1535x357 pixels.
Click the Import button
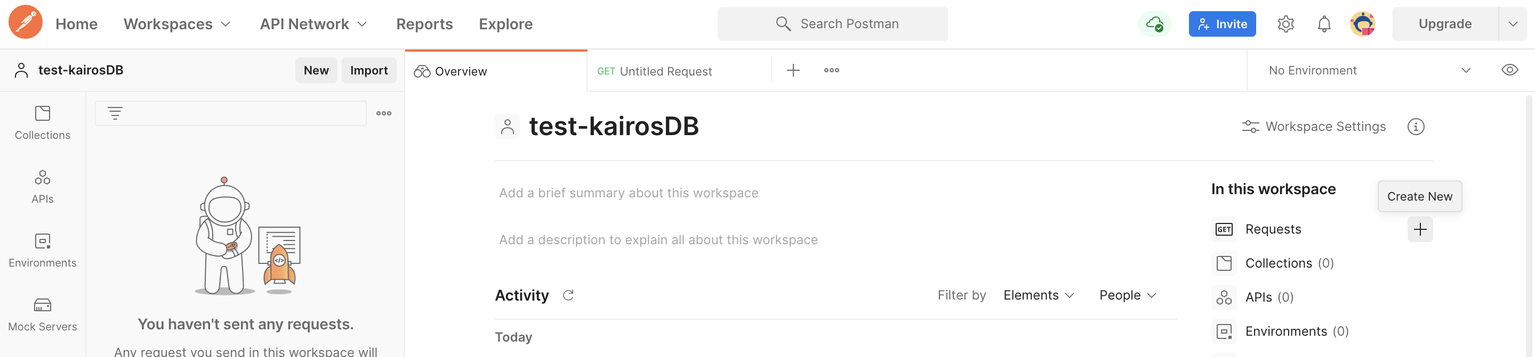point(368,70)
